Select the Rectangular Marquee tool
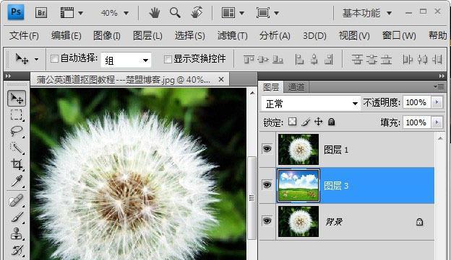451x260 pixels. pos(17,115)
